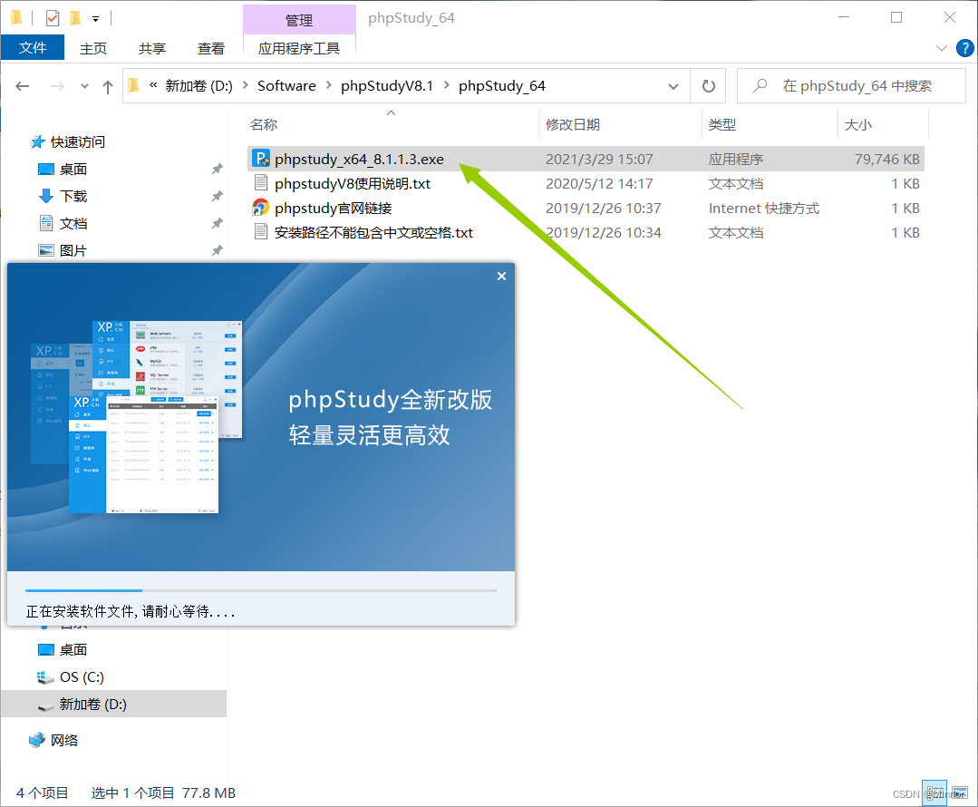The image size is (978, 807).
Task: Switch to details view in status bar
Action: (935, 792)
